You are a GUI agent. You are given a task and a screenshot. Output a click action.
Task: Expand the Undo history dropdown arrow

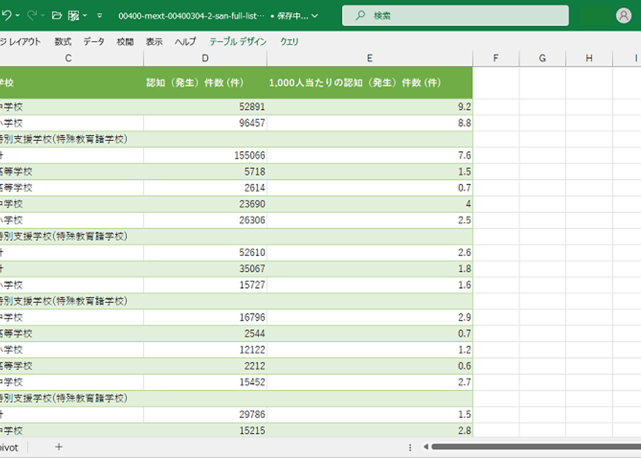(17, 15)
